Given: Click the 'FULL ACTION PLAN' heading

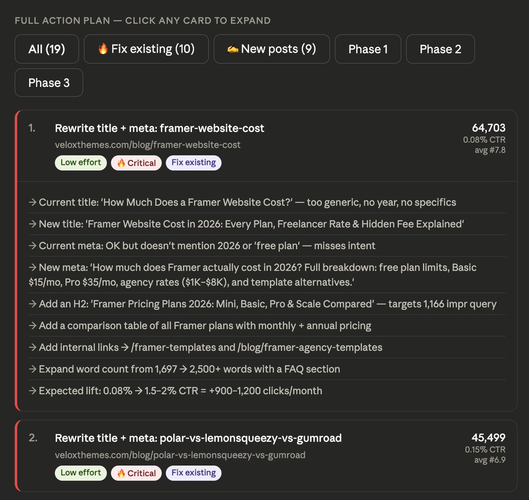Looking at the screenshot, I should 143,20.
